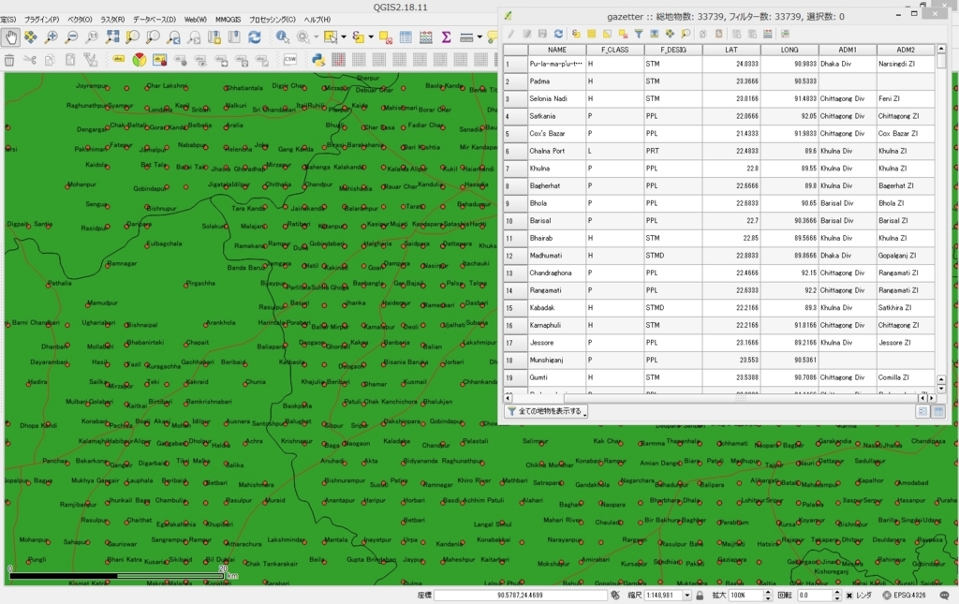Open the yellow Layer Labeling Options icon
Viewport: 959px width, 604px height.
point(119,59)
